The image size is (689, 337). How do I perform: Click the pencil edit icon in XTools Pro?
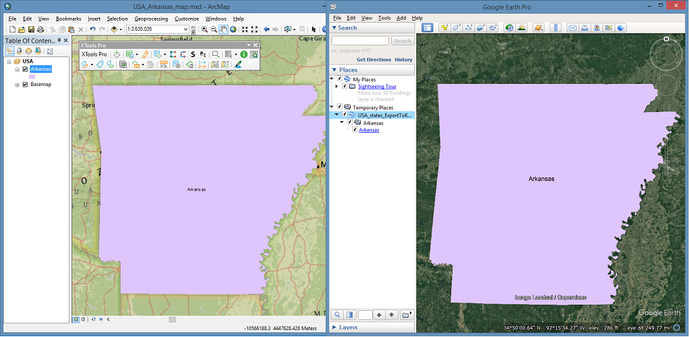[145, 54]
